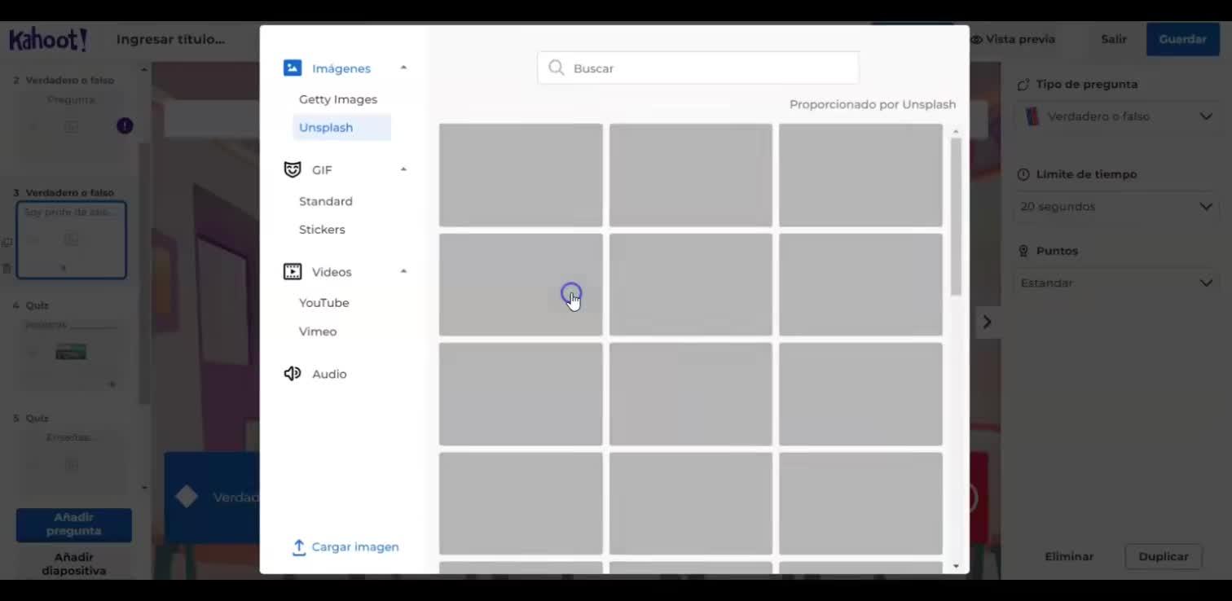This screenshot has height=601, width=1232.
Task: Select Vimeo as video source
Action: tap(318, 331)
